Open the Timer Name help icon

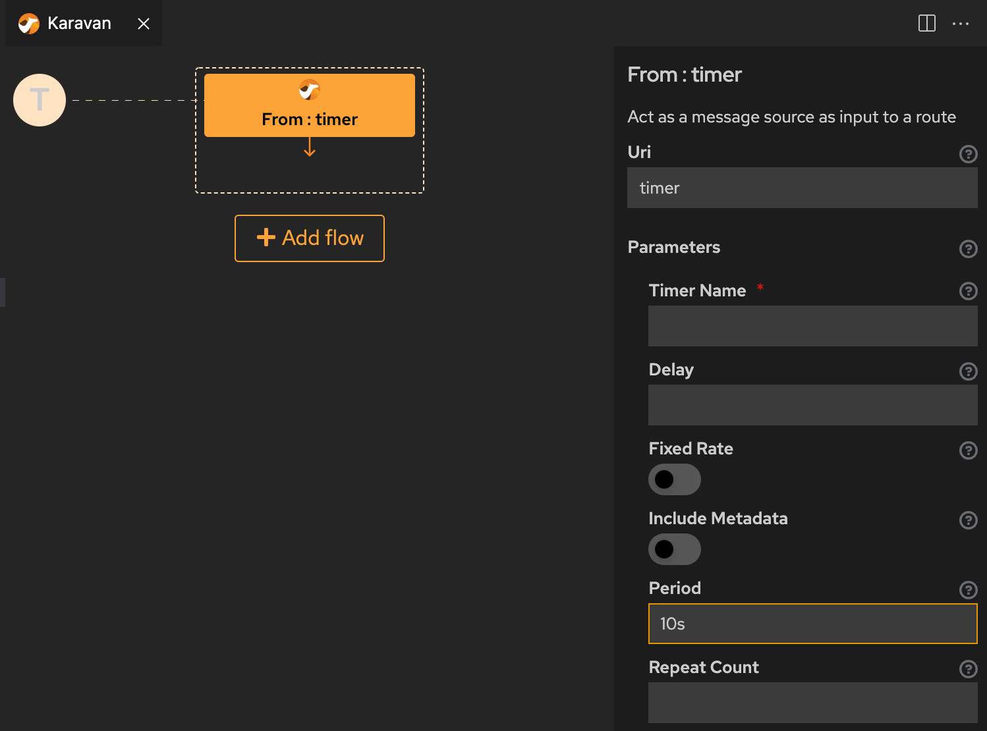pos(968,291)
